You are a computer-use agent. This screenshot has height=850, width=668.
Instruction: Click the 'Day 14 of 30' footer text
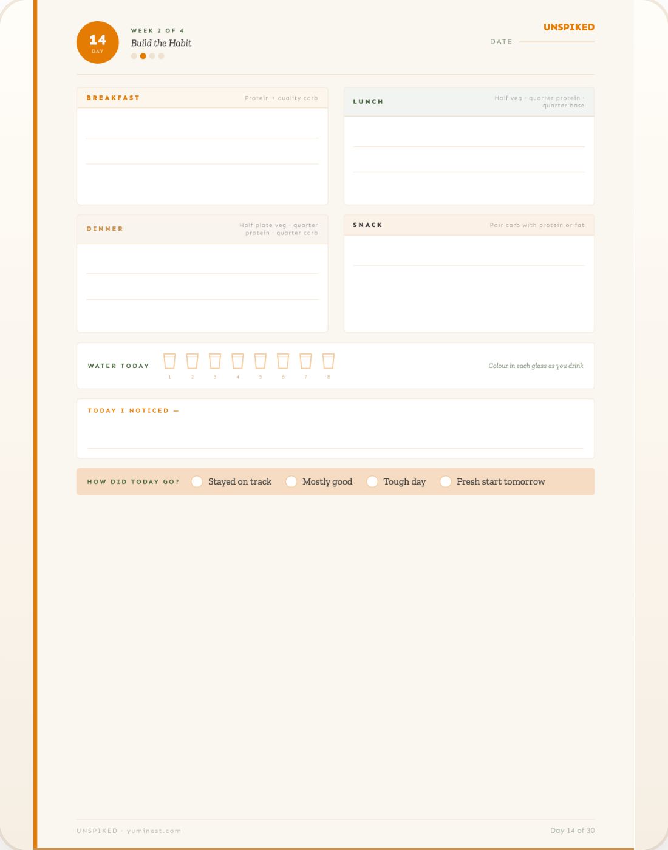pyautogui.click(x=573, y=831)
